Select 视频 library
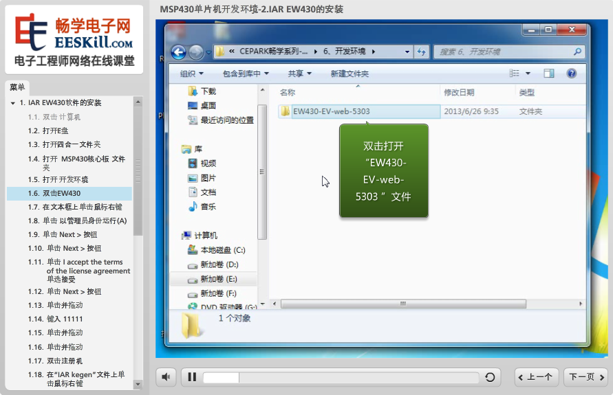 click(202, 163)
